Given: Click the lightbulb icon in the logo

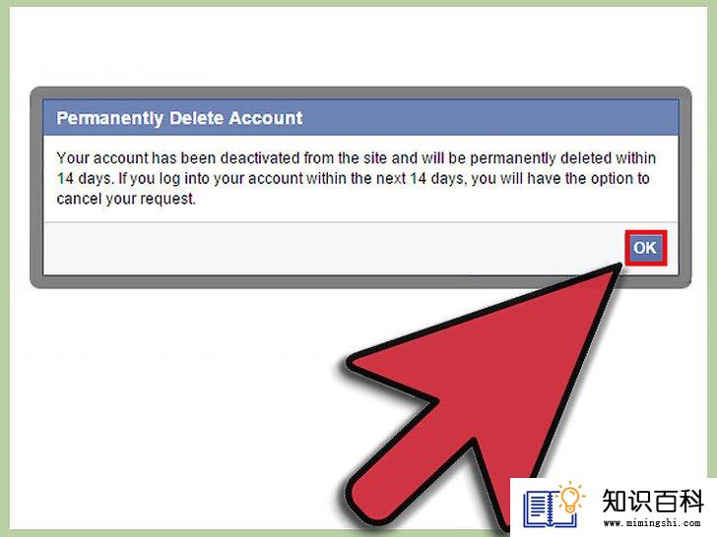Looking at the screenshot, I should tap(570, 496).
